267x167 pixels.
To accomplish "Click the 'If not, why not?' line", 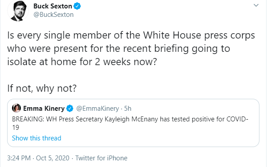I will point(42,88).
